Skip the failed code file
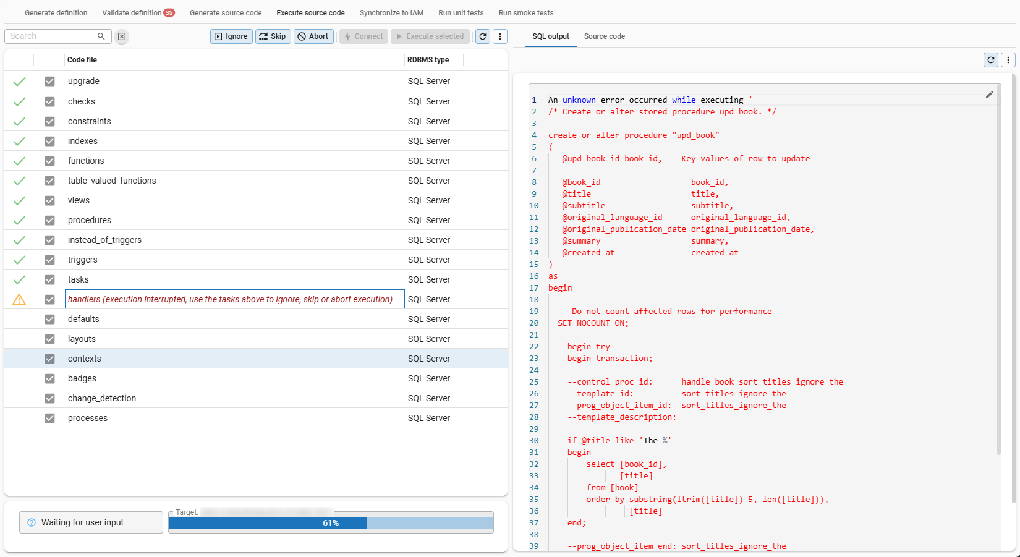1020x557 pixels. 273,36
